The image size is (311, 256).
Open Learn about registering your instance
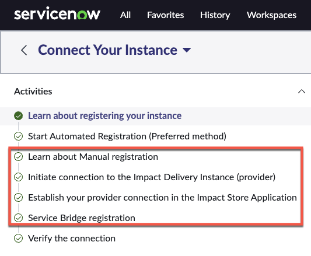pos(104,116)
